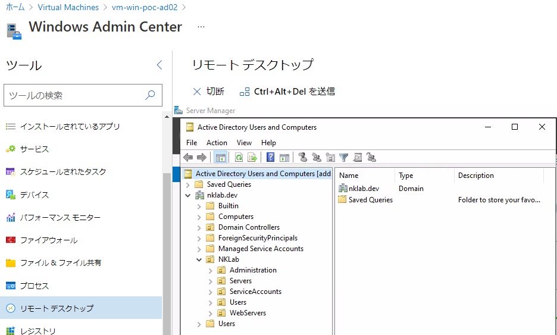The width and height of the screenshot is (557, 335).
Task: Select the bottom Users container under nklab.dev
Action: click(x=227, y=324)
